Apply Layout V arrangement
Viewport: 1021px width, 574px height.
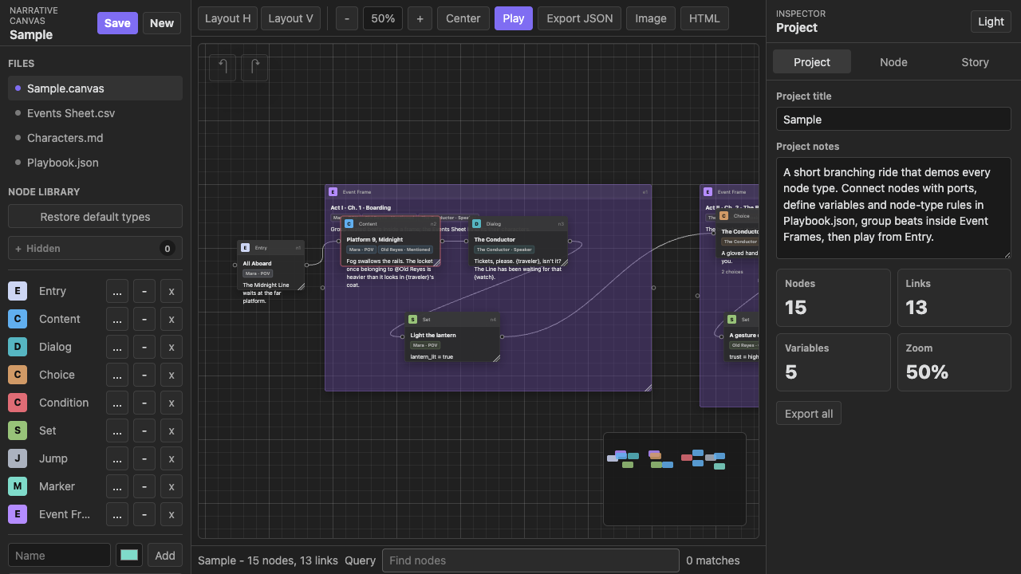pos(290,18)
